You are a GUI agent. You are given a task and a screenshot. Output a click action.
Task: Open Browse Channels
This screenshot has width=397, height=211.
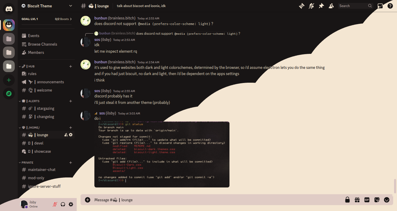(47, 44)
